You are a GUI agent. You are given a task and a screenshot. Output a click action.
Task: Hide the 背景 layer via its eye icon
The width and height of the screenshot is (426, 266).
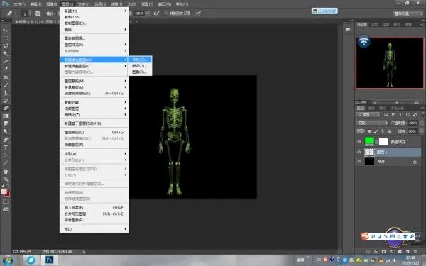tap(359, 162)
